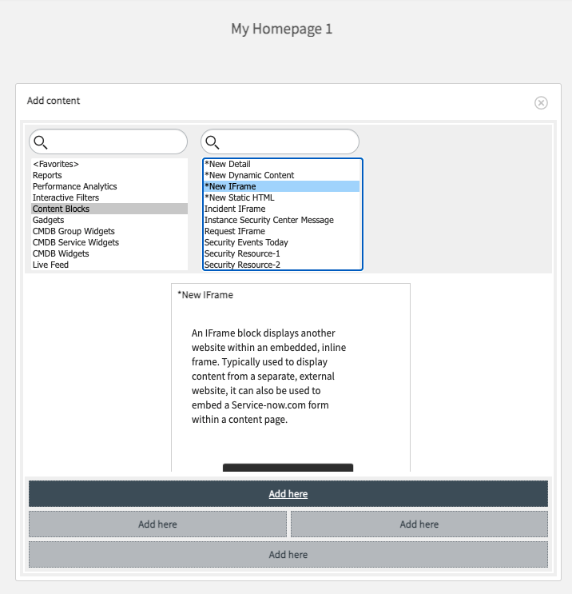Choose Security Events Today item
Viewport: 572px width, 594px height.
pos(246,242)
